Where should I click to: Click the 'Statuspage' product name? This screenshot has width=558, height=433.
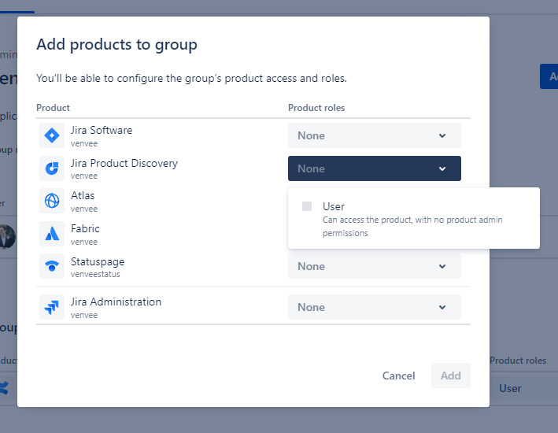click(98, 261)
